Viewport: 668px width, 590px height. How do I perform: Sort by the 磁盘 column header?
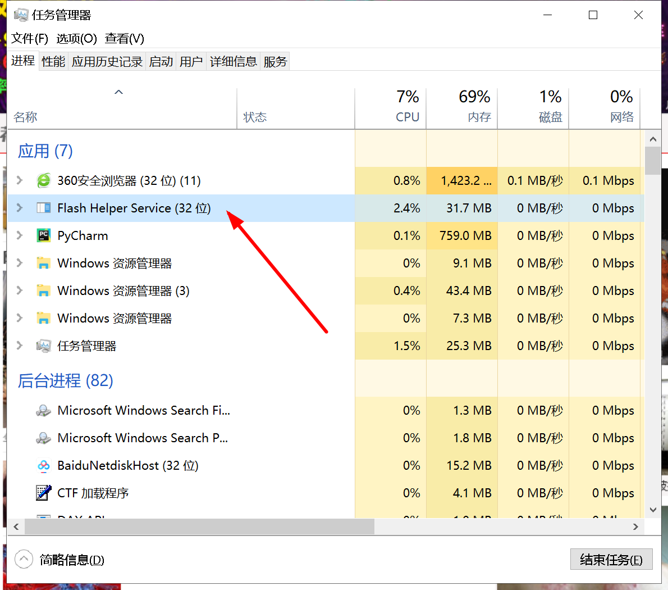pyautogui.click(x=533, y=108)
